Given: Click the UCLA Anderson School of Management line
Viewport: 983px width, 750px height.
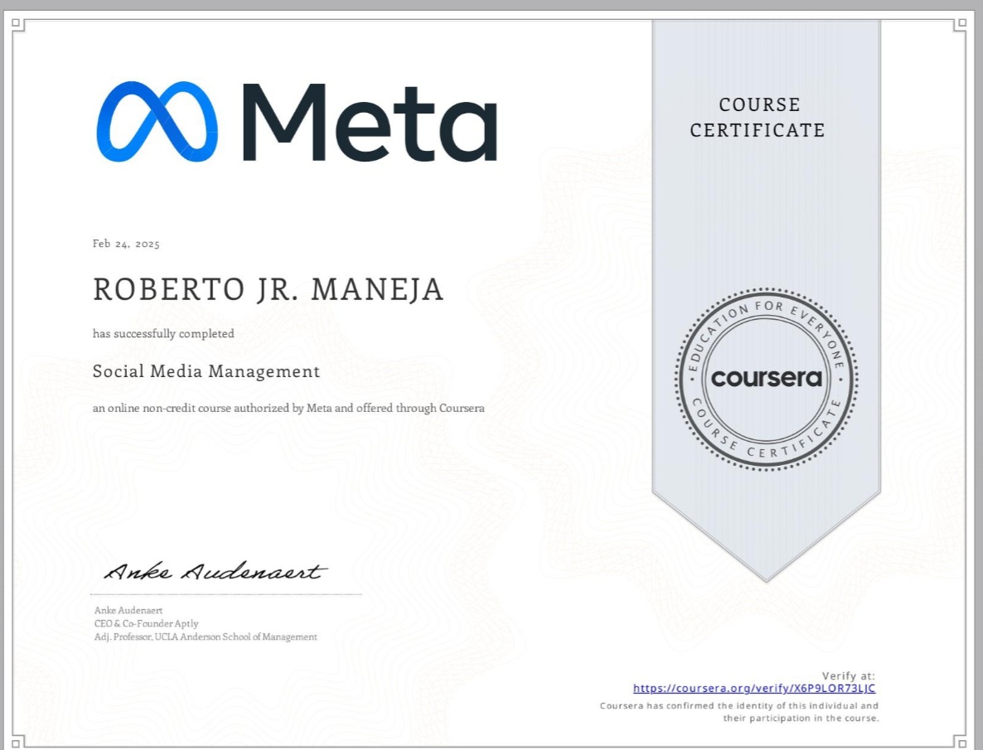Looking at the screenshot, I should click(206, 637).
